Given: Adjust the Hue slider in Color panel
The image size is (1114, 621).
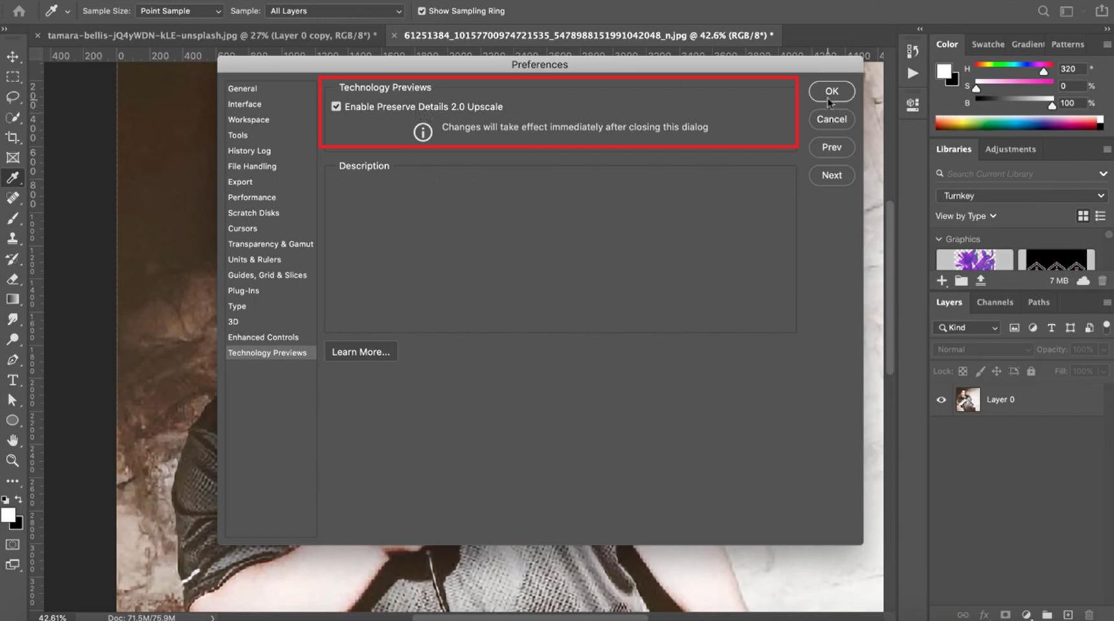Looking at the screenshot, I should [1014, 66].
